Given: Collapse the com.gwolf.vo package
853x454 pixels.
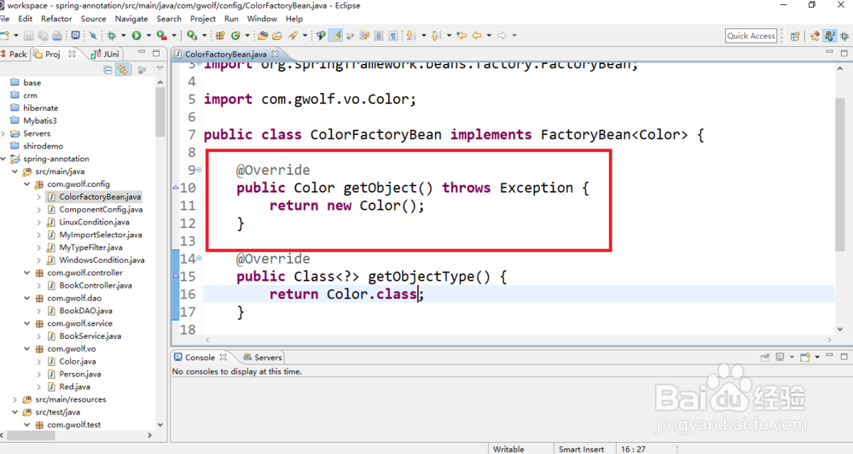Looking at the screenshot, I should (x=27, y=349).
